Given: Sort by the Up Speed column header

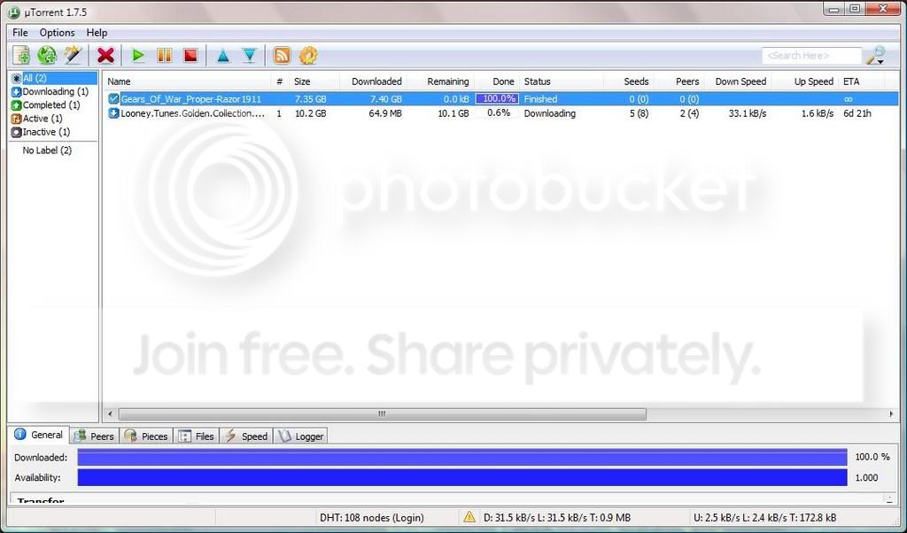Looking at the screenshot, I should point(805,81).
